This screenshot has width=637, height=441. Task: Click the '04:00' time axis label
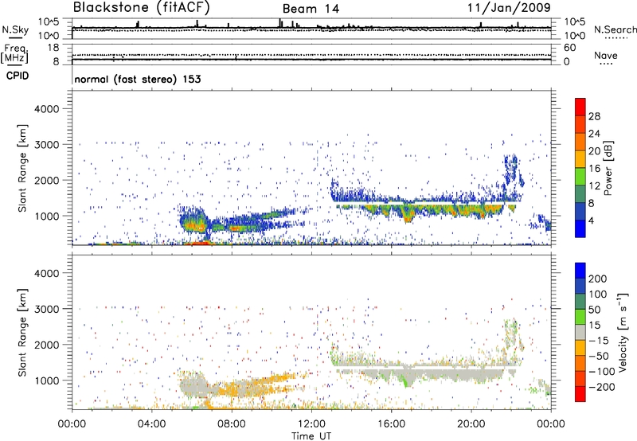(x=152, y=424)
